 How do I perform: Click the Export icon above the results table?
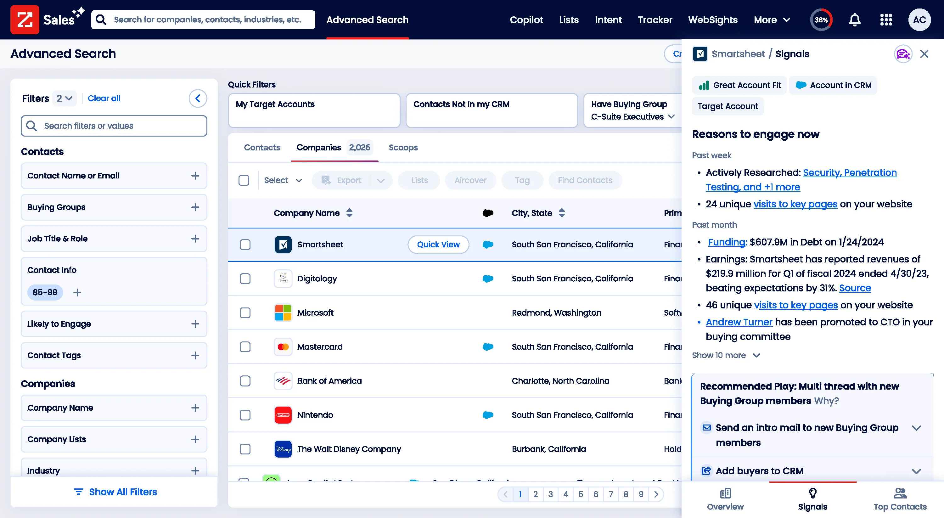[325, 180]
